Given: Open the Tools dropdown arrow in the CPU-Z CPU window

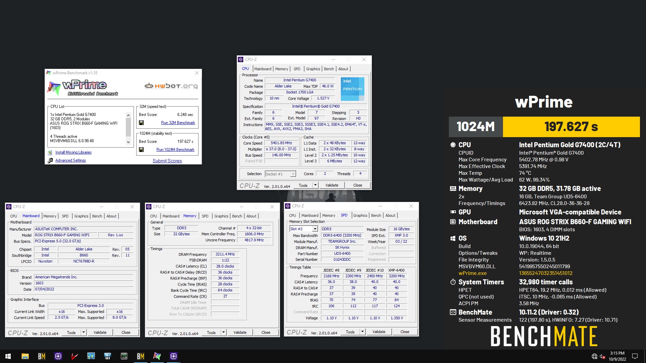Looking at the screenshot, I should [315, 185].
